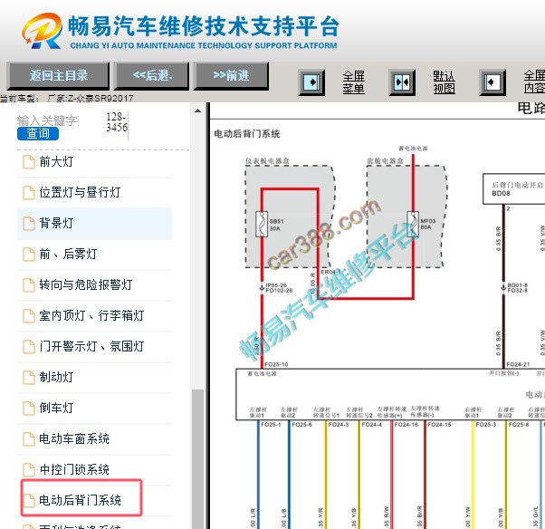Click the MF03 80A fuse symbol
This screenshot has height=529, width=545.
point(413,225)
